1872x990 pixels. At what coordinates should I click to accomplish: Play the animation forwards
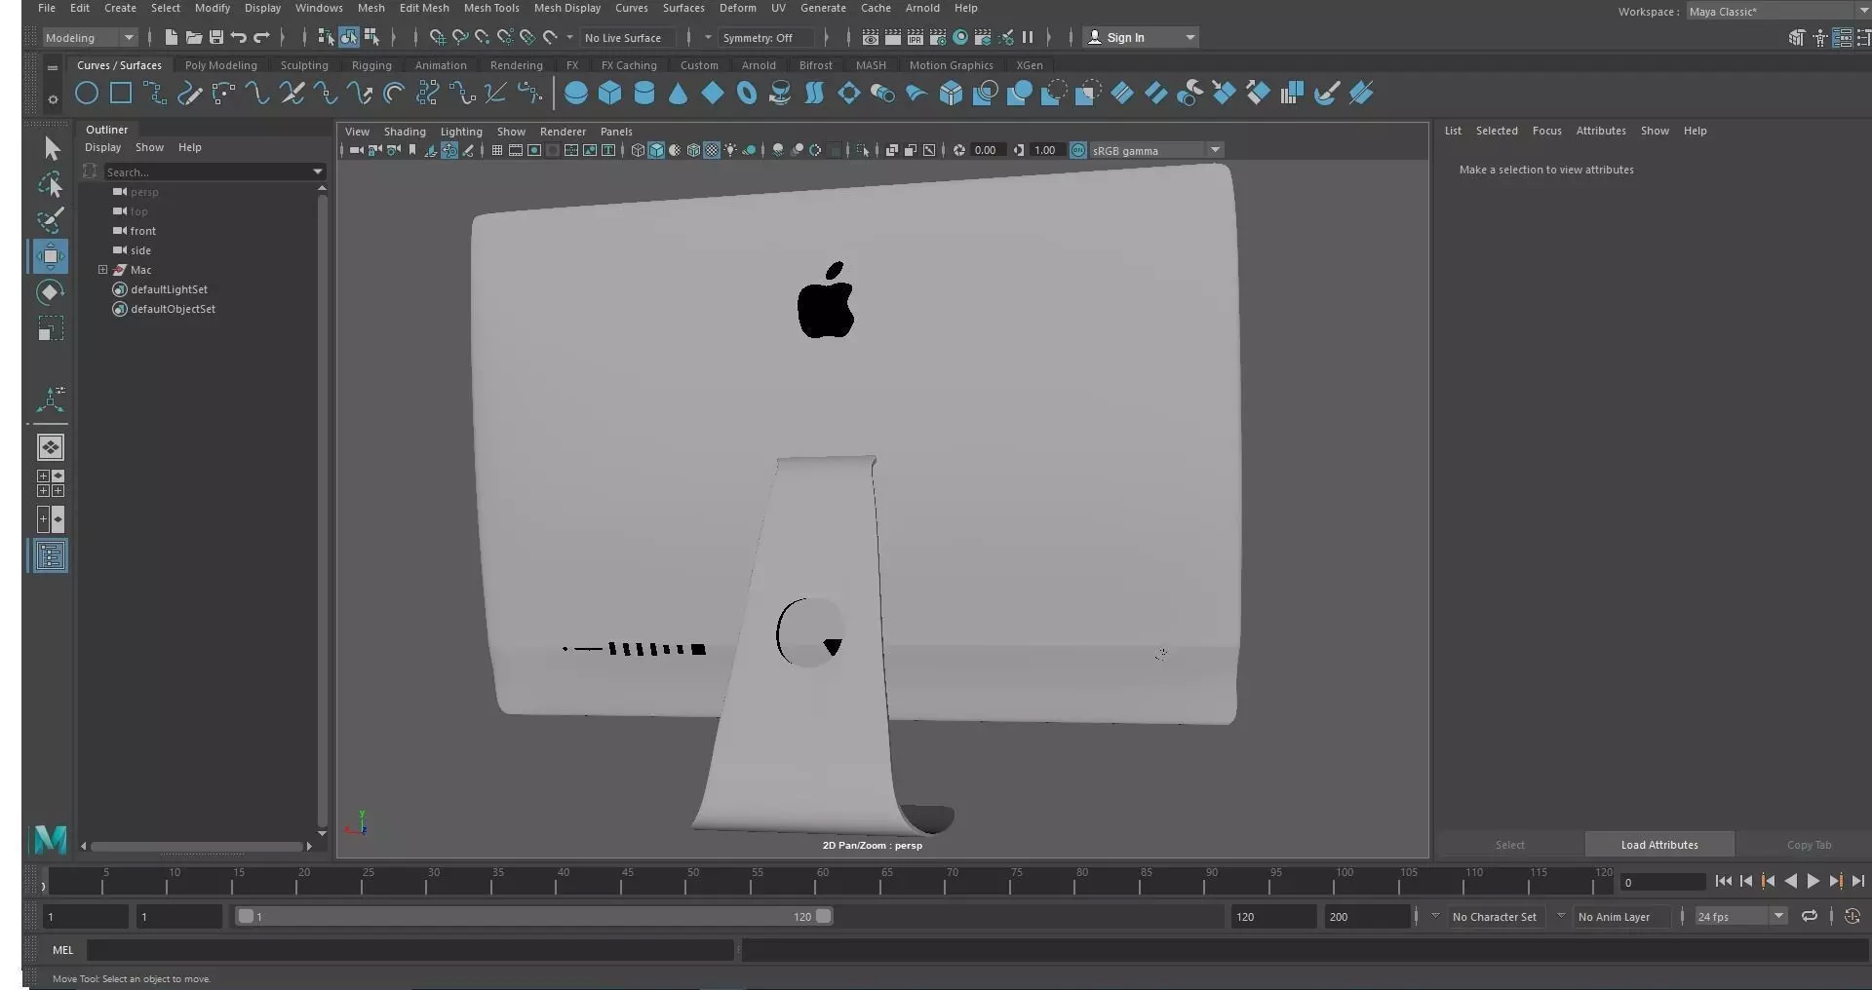[1813, 881]
